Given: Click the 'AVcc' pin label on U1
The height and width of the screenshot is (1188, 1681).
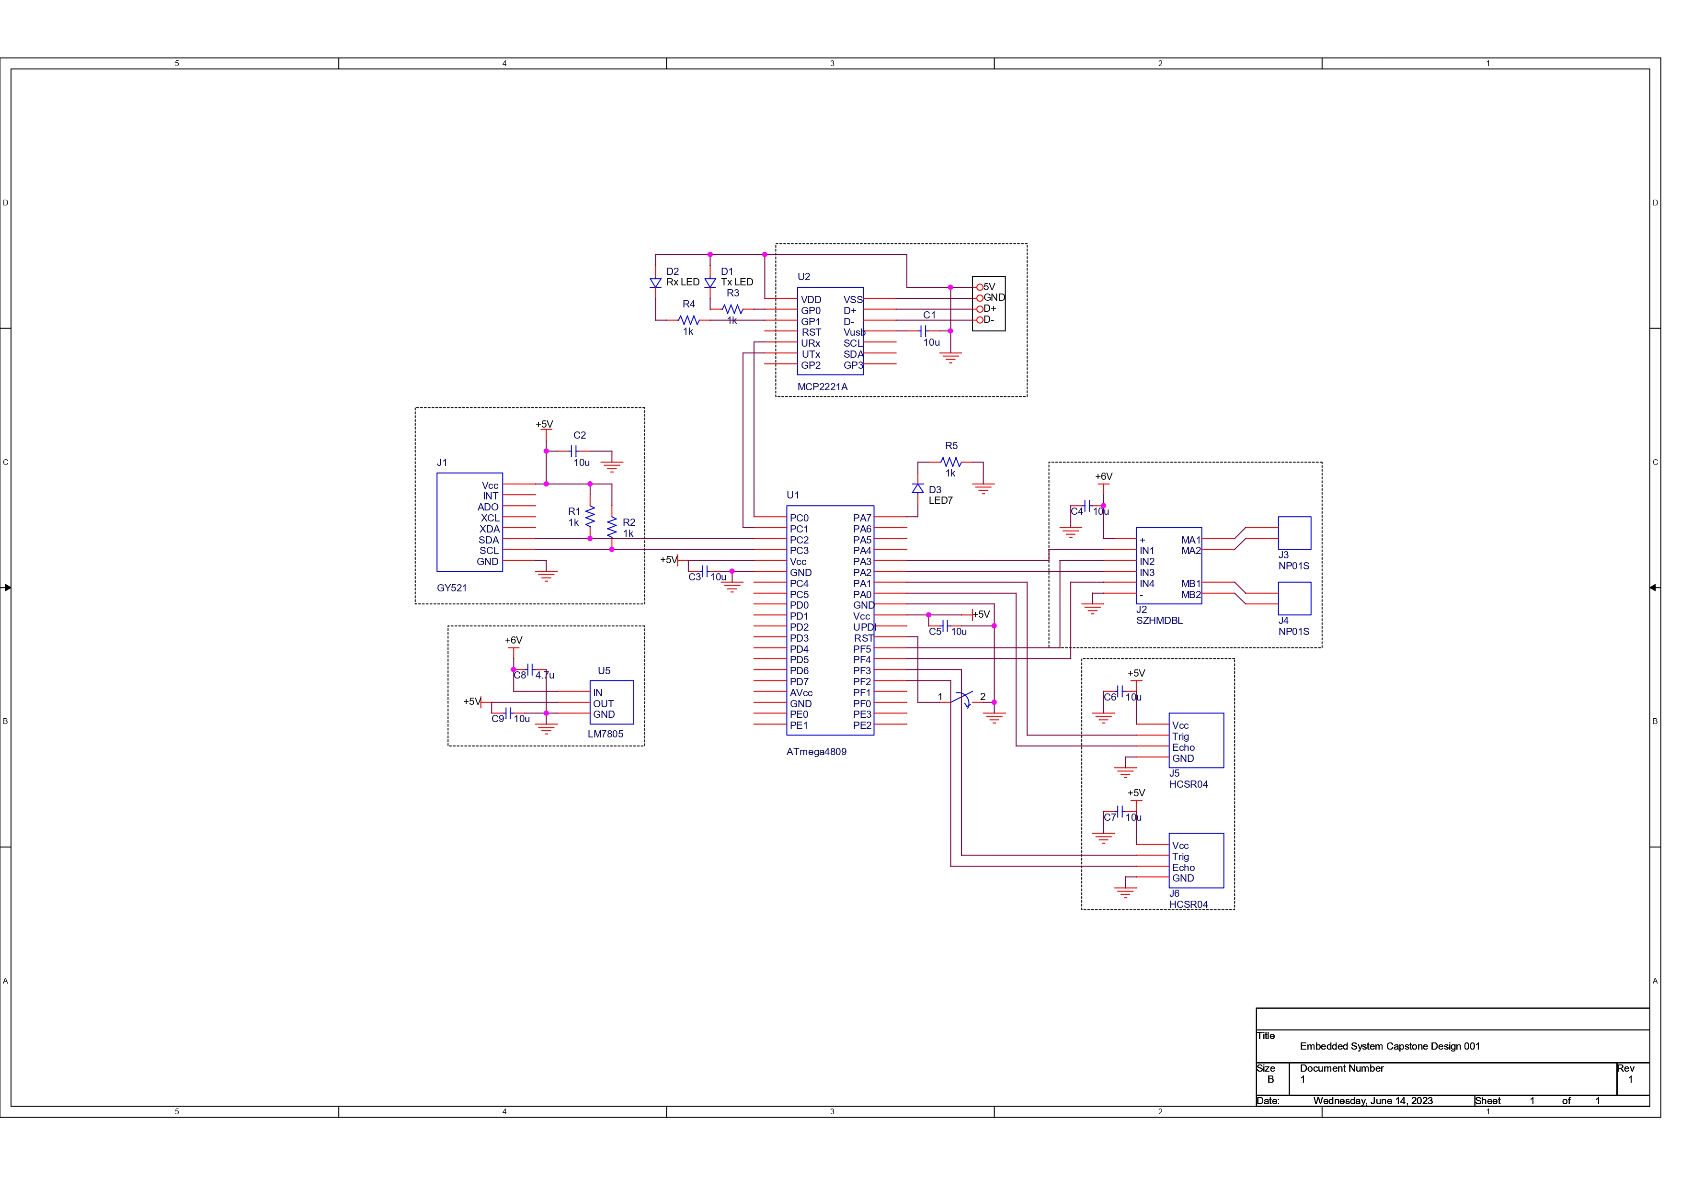Looking at the screenshot, I should pos(801,692).
